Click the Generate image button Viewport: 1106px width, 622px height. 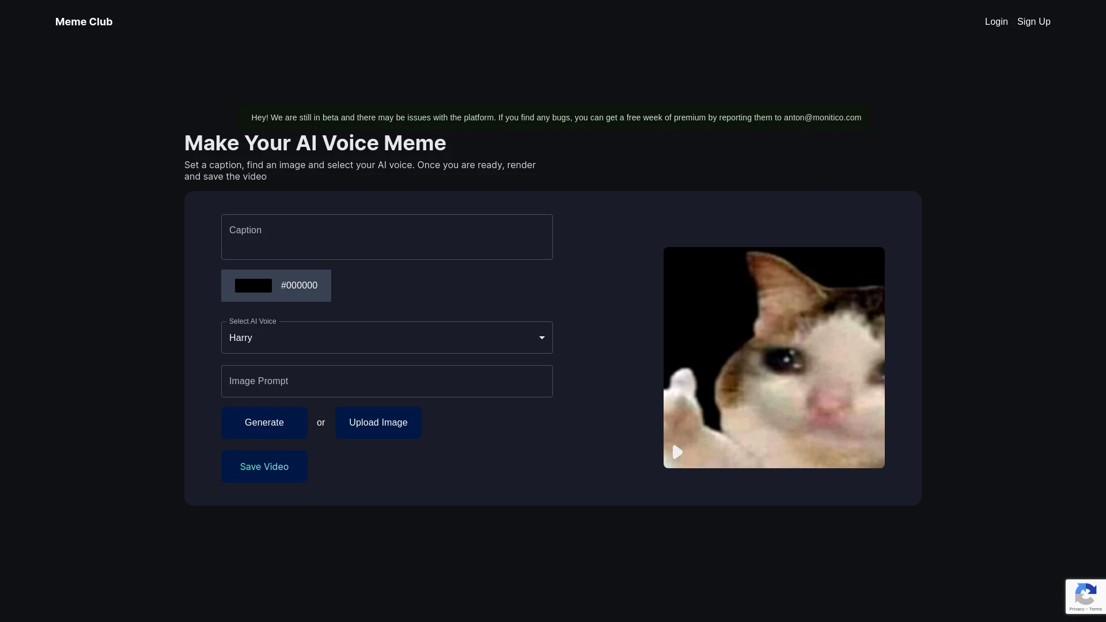tap(264, 422)
